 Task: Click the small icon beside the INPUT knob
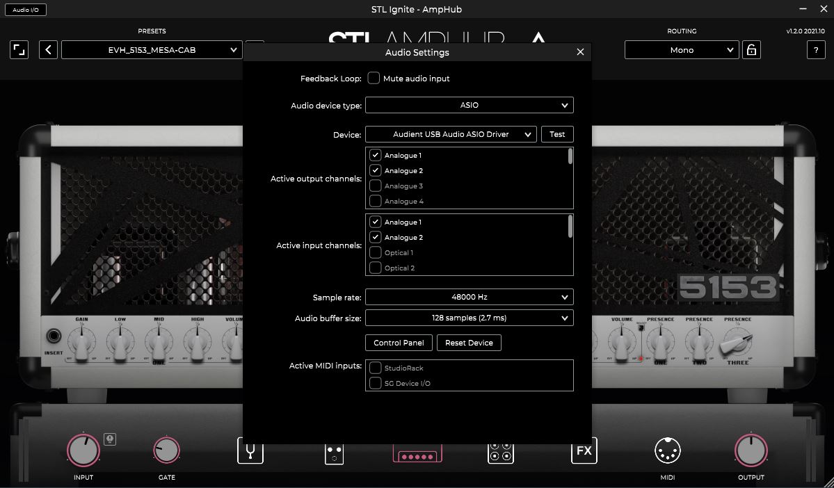tap(110, 439)
